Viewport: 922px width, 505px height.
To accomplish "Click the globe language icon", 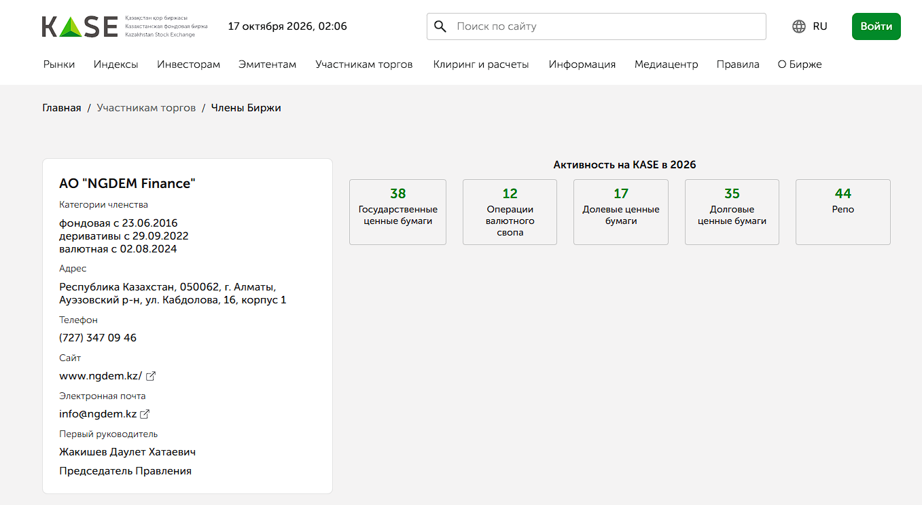I will (x=799, y=26).
